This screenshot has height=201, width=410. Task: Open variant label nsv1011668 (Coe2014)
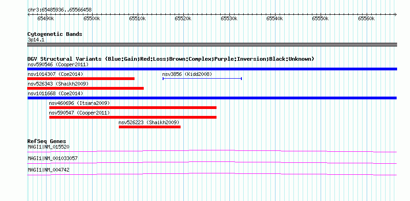point(55,93)
